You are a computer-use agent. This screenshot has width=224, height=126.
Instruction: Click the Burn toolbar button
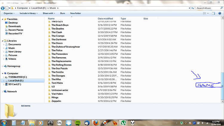[62, 13]
